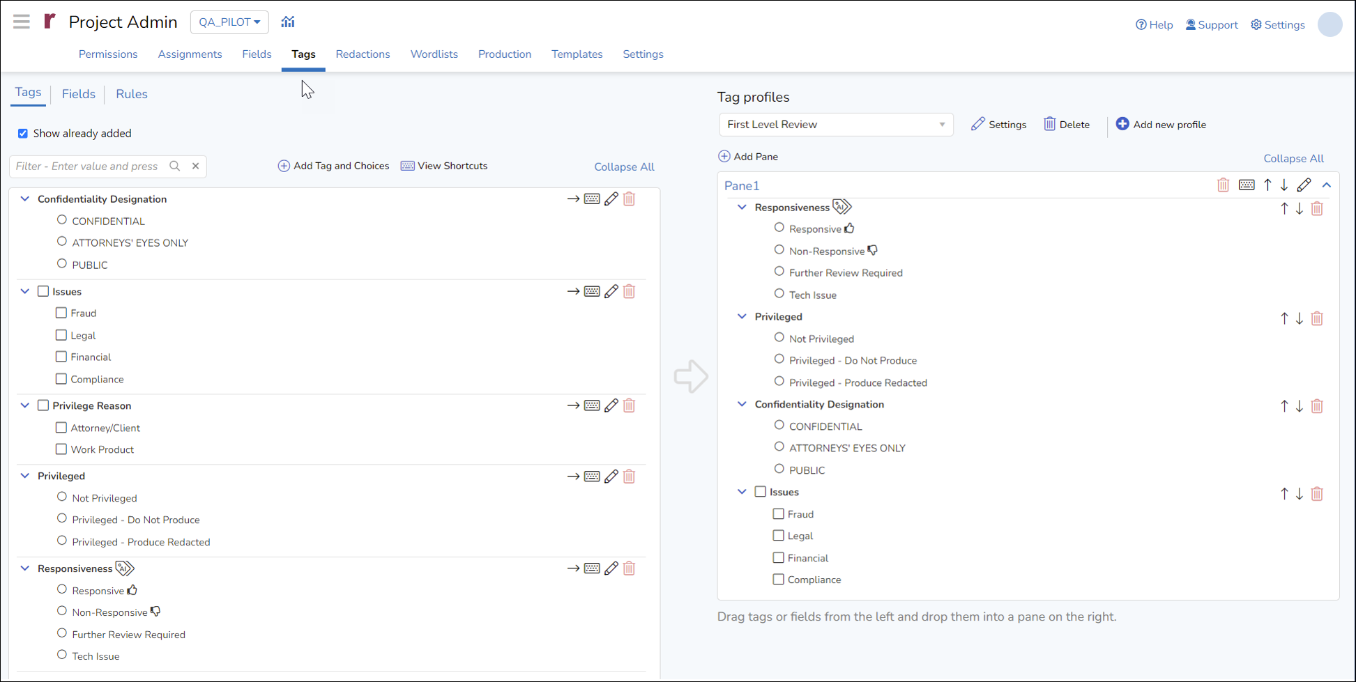
Task: Collapse Responsiveness group in left list
Action: 25,568
